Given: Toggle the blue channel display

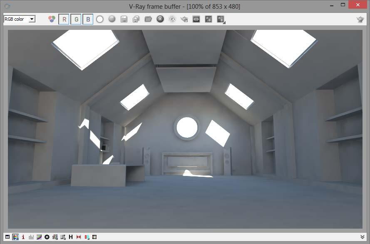Looking at the screenshot, I should [88, 19].
